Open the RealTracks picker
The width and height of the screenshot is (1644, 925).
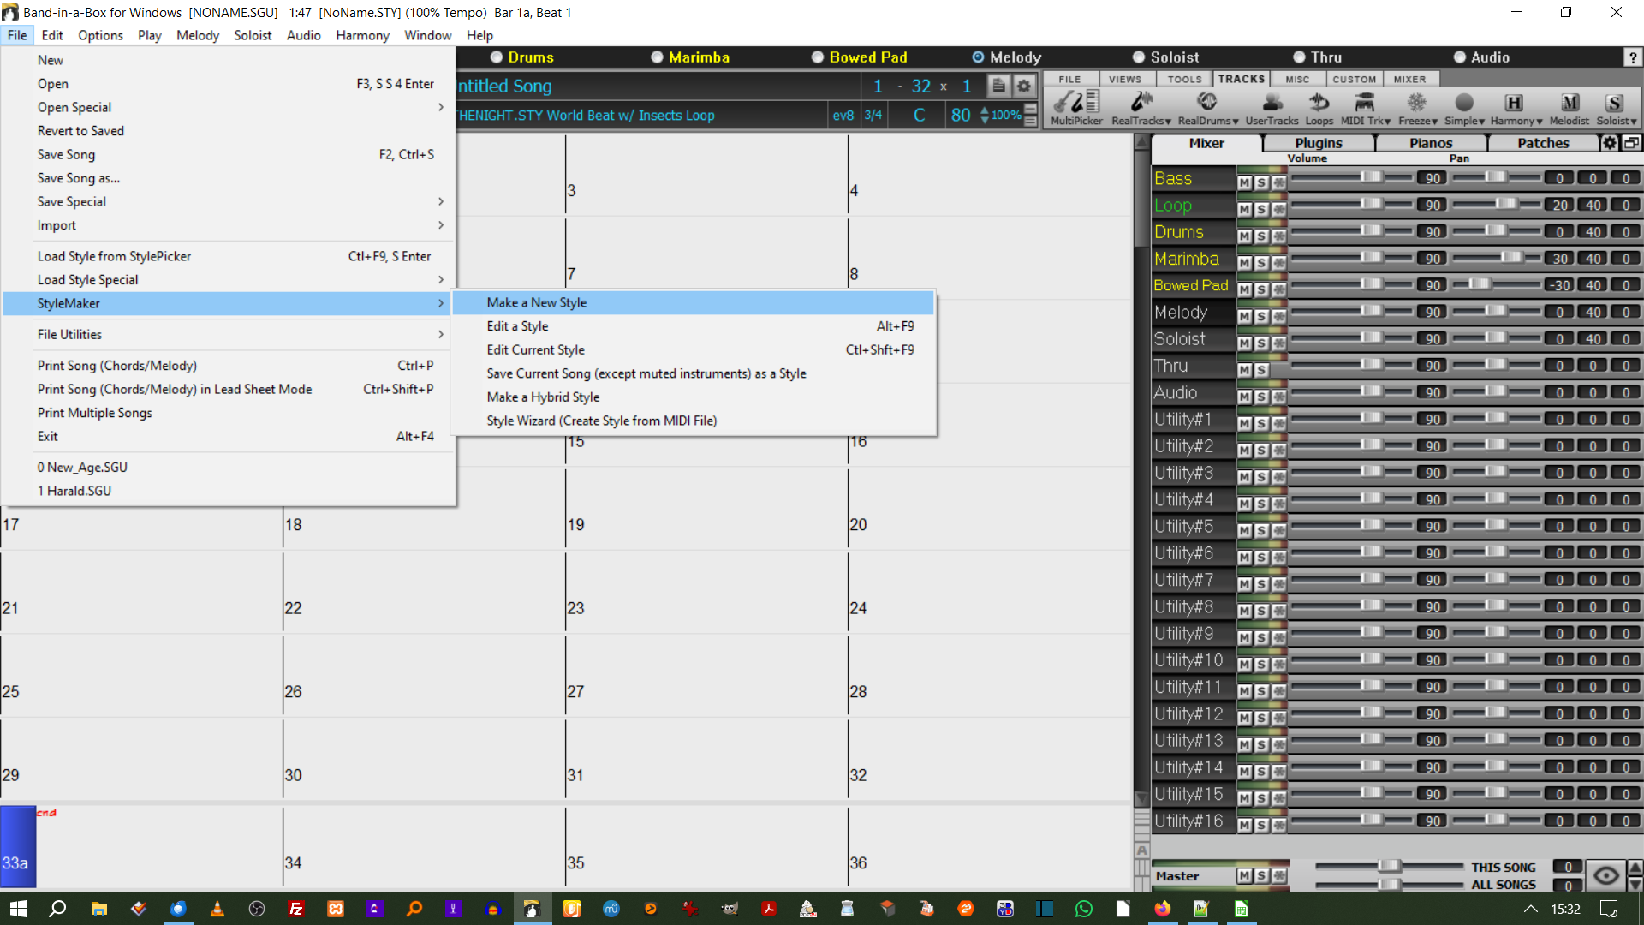(x=1141, y=108)
